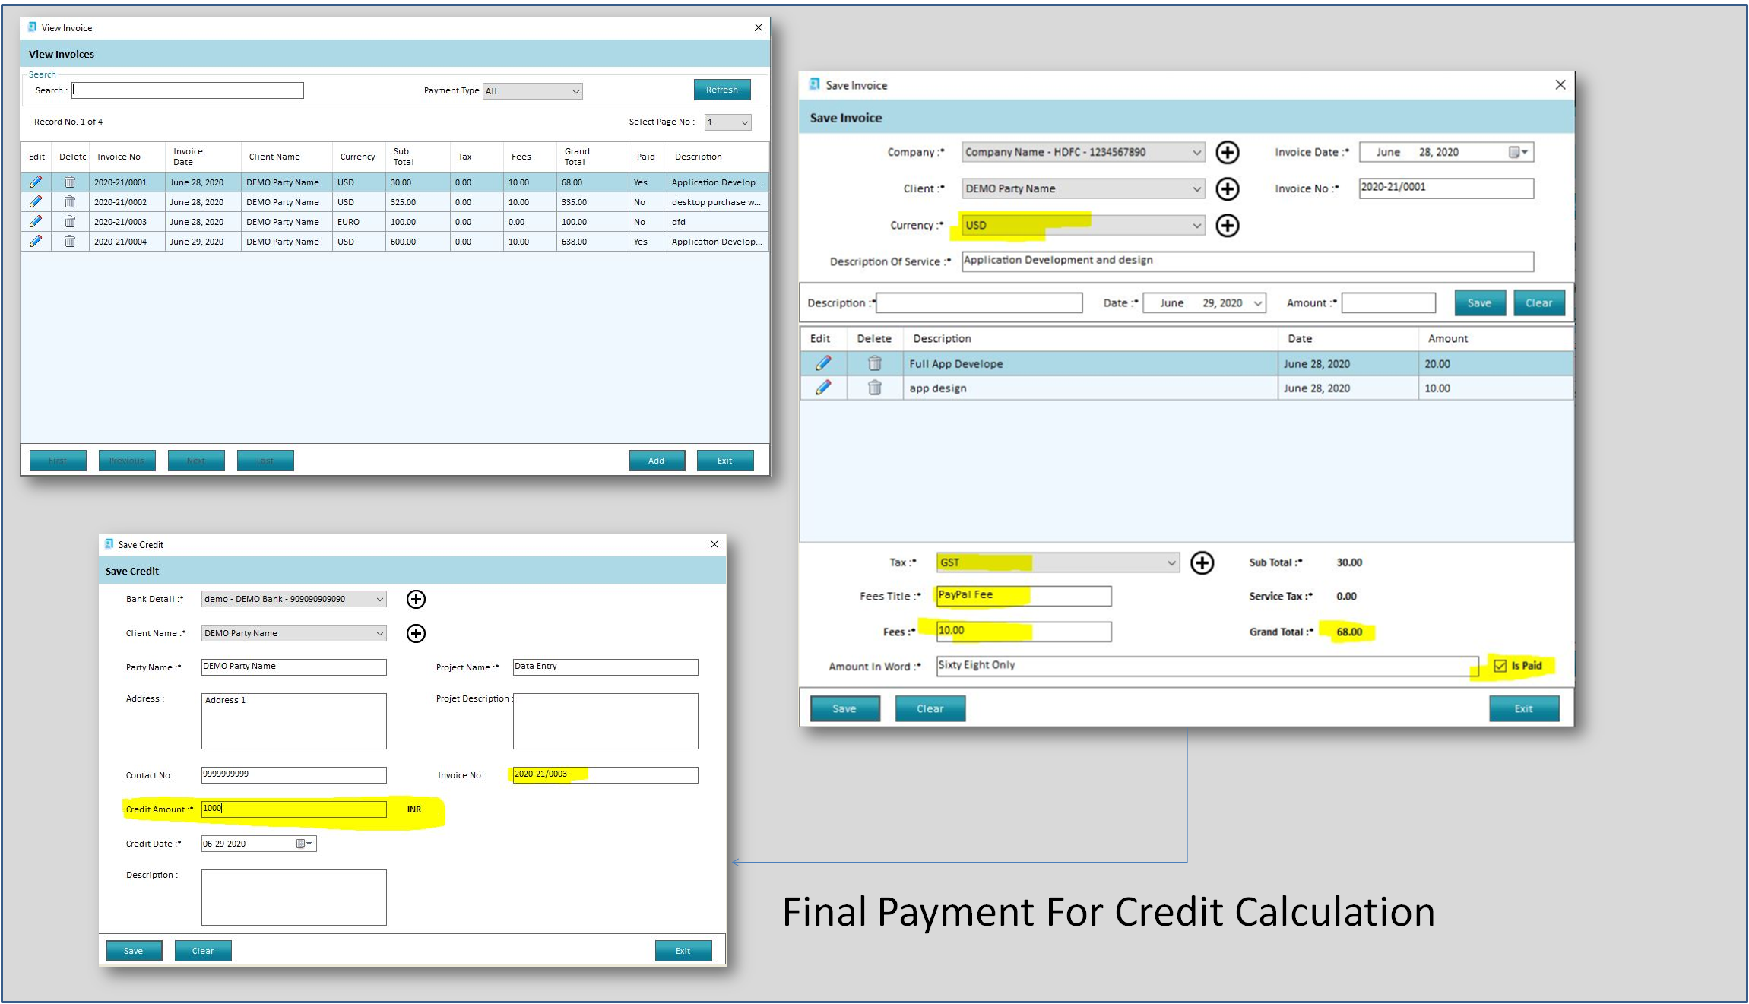Edit the 'app design' line item

pos(823,388)
